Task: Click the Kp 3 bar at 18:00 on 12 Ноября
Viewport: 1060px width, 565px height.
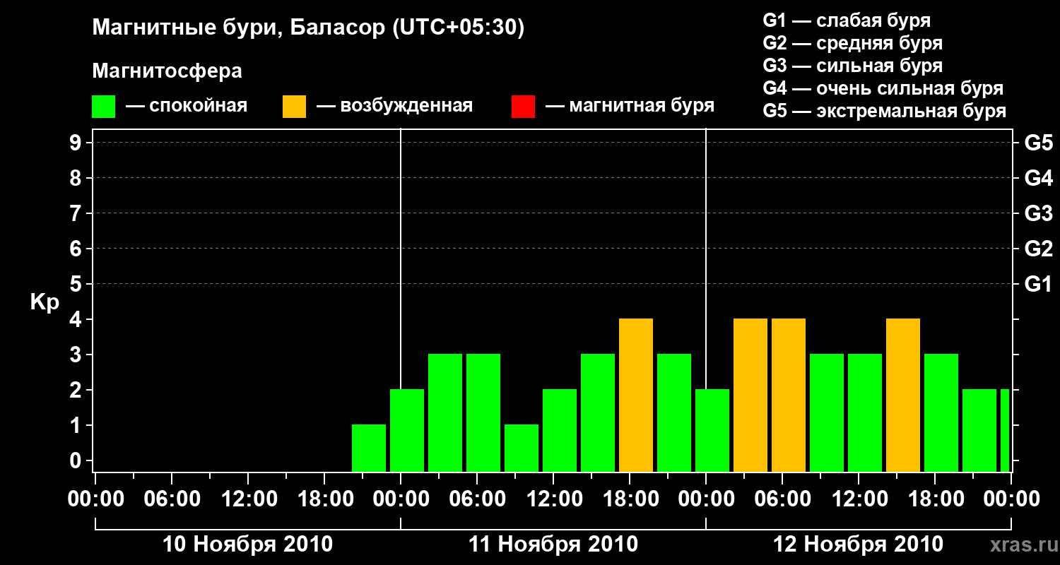Action: (941, 412)
